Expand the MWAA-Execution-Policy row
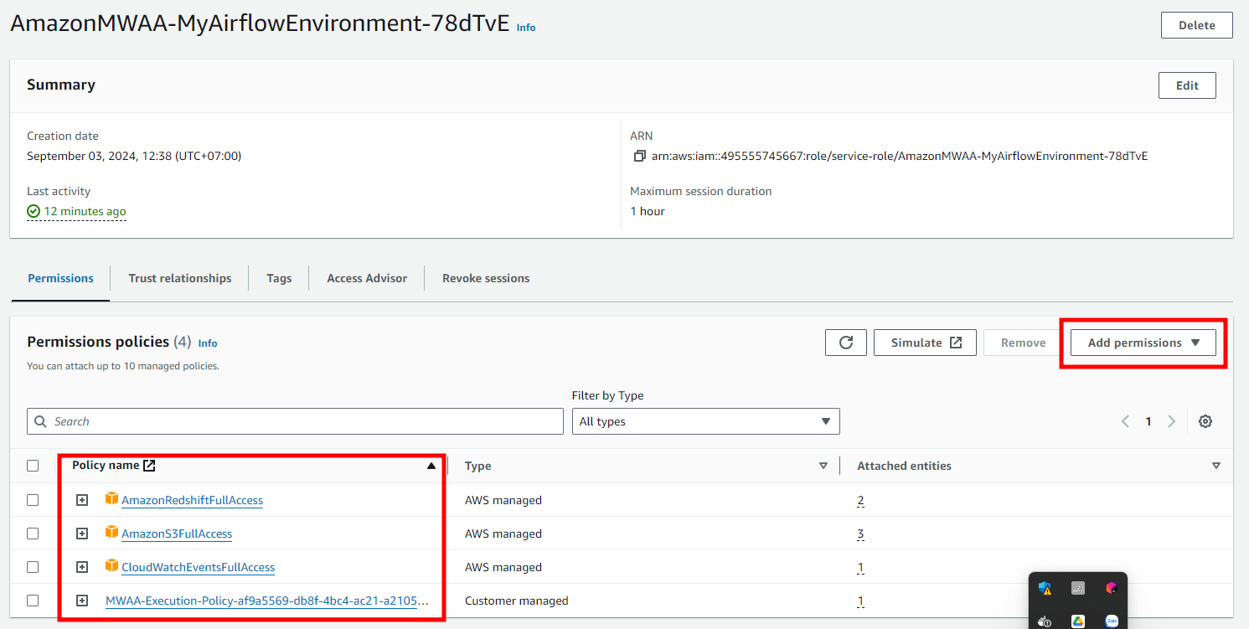 click(x=82, y=601)
